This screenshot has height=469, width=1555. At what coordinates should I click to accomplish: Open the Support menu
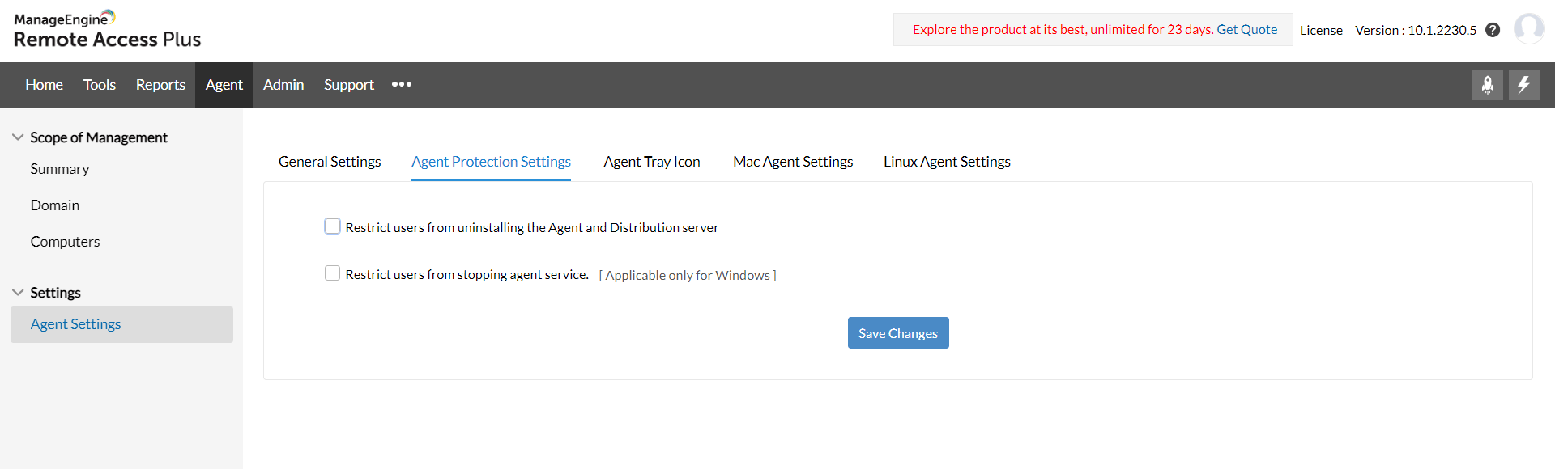(x=349, y=85)
